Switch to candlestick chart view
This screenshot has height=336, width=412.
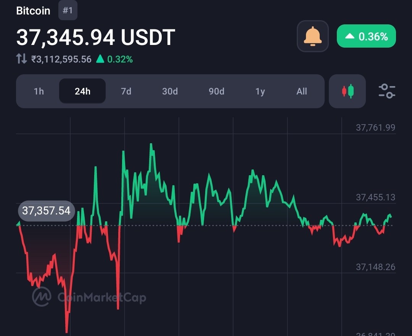347,91
